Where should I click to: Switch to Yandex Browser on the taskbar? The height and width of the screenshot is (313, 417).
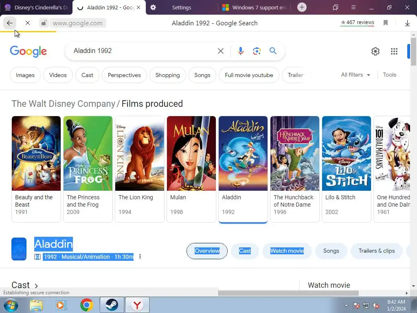[137, 305]
